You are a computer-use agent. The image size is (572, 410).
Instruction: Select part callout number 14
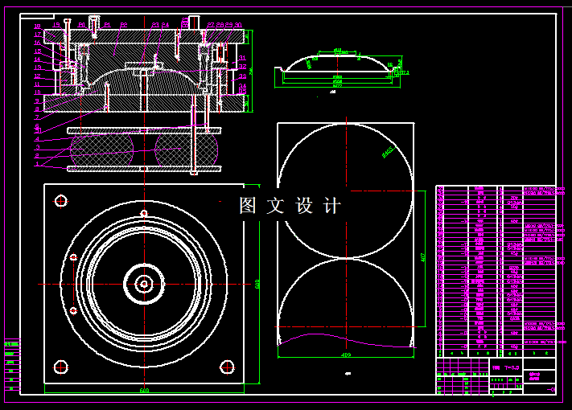37,59
